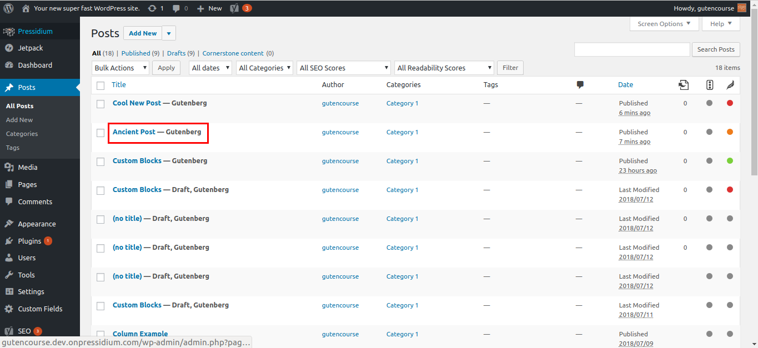Click the Posts pushpin icon
Image resolution: width=758 pixels, height=348 pixels.
[x=9, y=88]
